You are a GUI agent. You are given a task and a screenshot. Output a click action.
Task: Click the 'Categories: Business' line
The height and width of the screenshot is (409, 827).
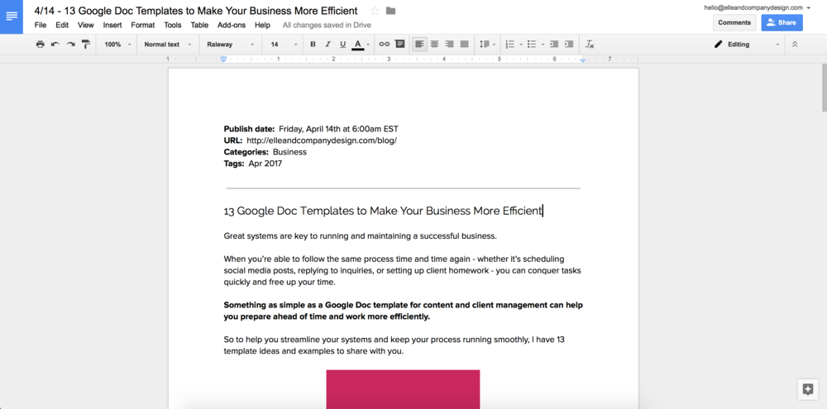coord(265,152)
